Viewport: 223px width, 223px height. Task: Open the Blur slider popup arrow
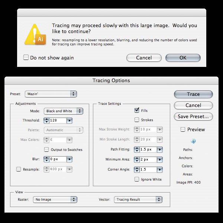pyautogui.click(x=70, y=159)
